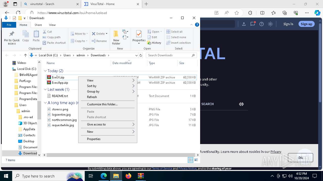
Task: Choose Refresh from context menu
Action: (108, 97)
